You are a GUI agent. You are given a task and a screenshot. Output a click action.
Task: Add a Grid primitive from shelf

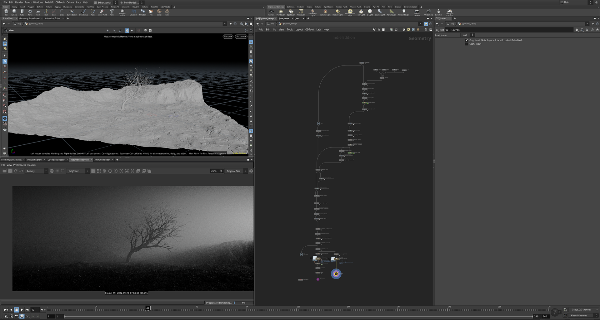38,12
